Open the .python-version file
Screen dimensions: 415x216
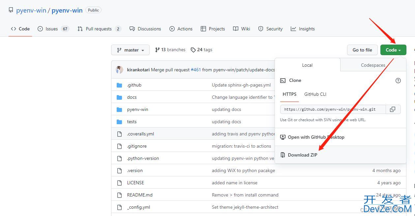click(x=143, y=158)
